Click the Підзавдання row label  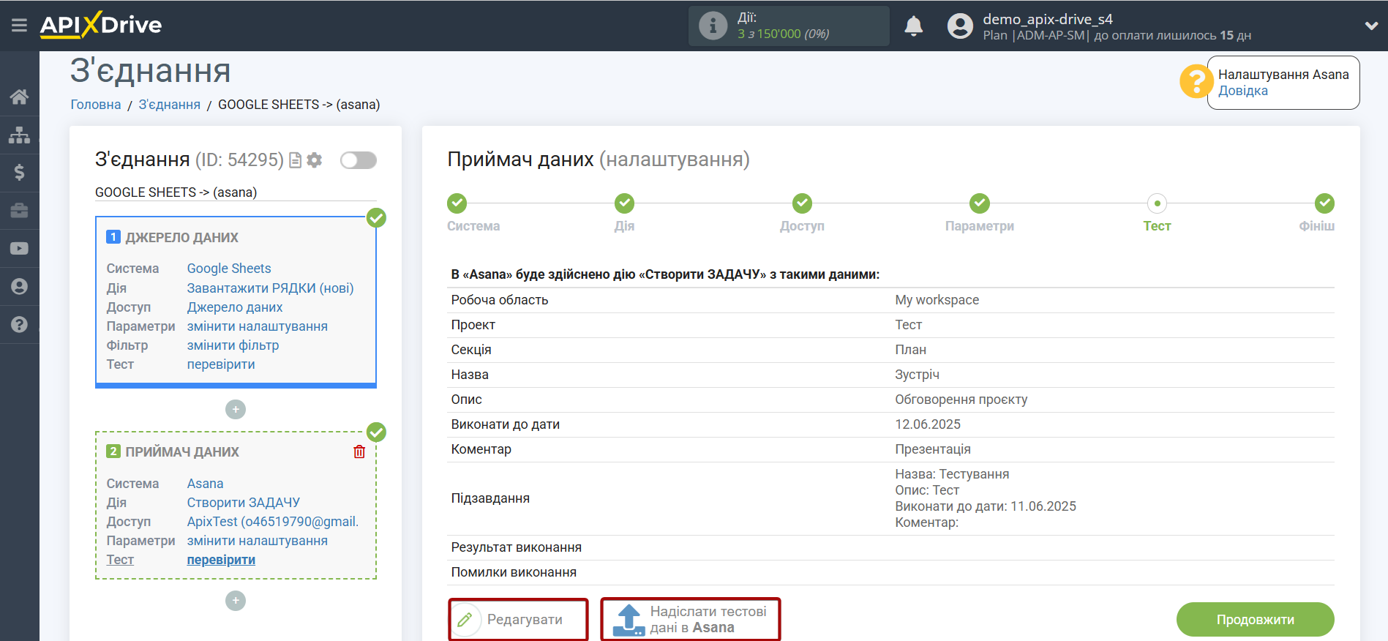[490, 498]
